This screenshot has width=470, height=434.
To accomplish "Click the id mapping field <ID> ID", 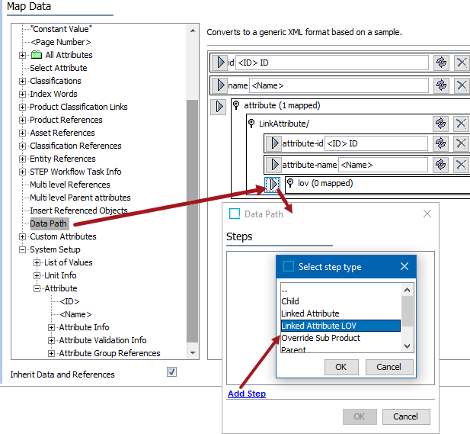I will (x=332, y=63).
